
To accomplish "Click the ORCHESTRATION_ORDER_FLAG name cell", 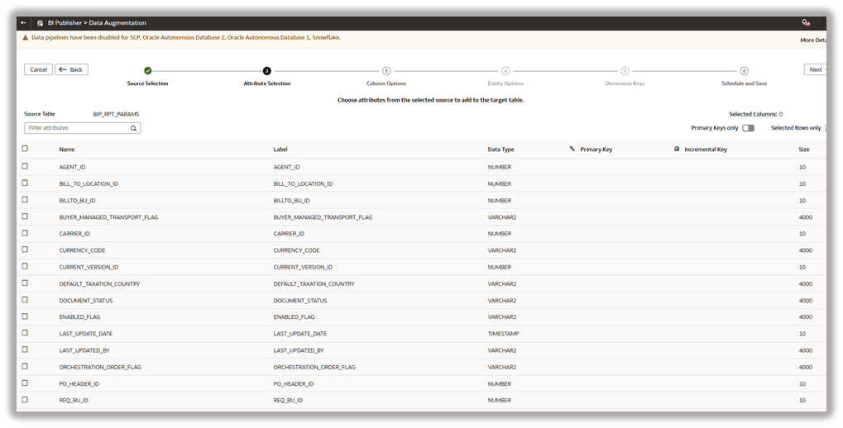I will click(100, 367).
